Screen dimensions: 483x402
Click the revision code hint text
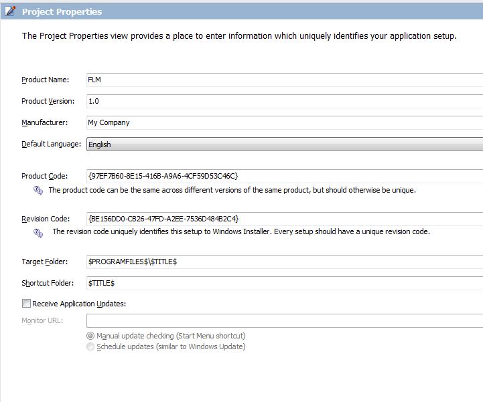click(241, 231)
